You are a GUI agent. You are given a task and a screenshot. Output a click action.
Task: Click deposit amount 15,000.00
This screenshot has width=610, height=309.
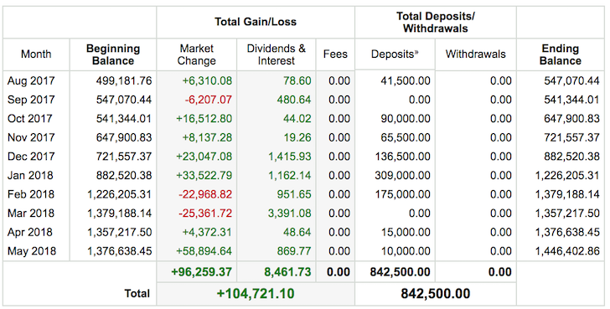point(406,232)
